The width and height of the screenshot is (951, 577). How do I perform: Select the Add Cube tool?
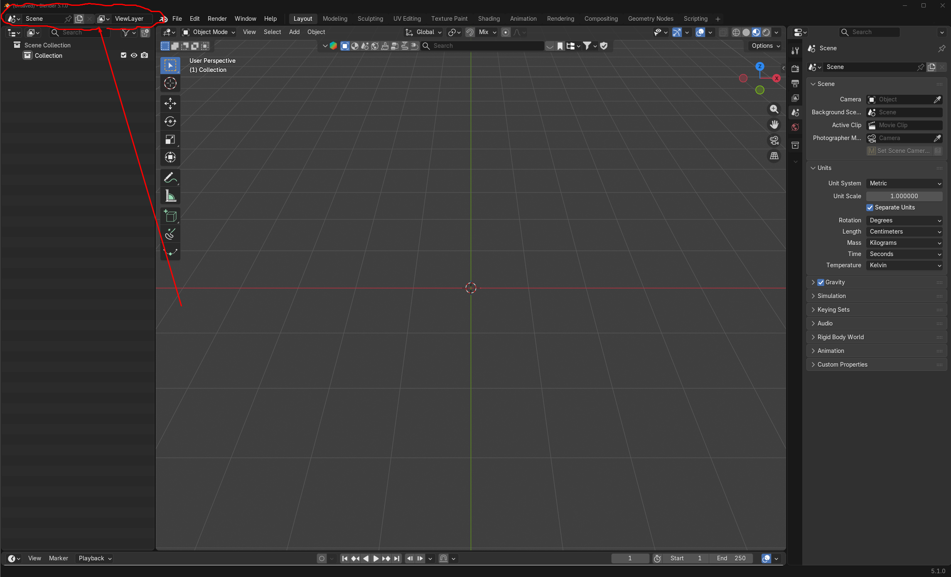tap(170, 216)
